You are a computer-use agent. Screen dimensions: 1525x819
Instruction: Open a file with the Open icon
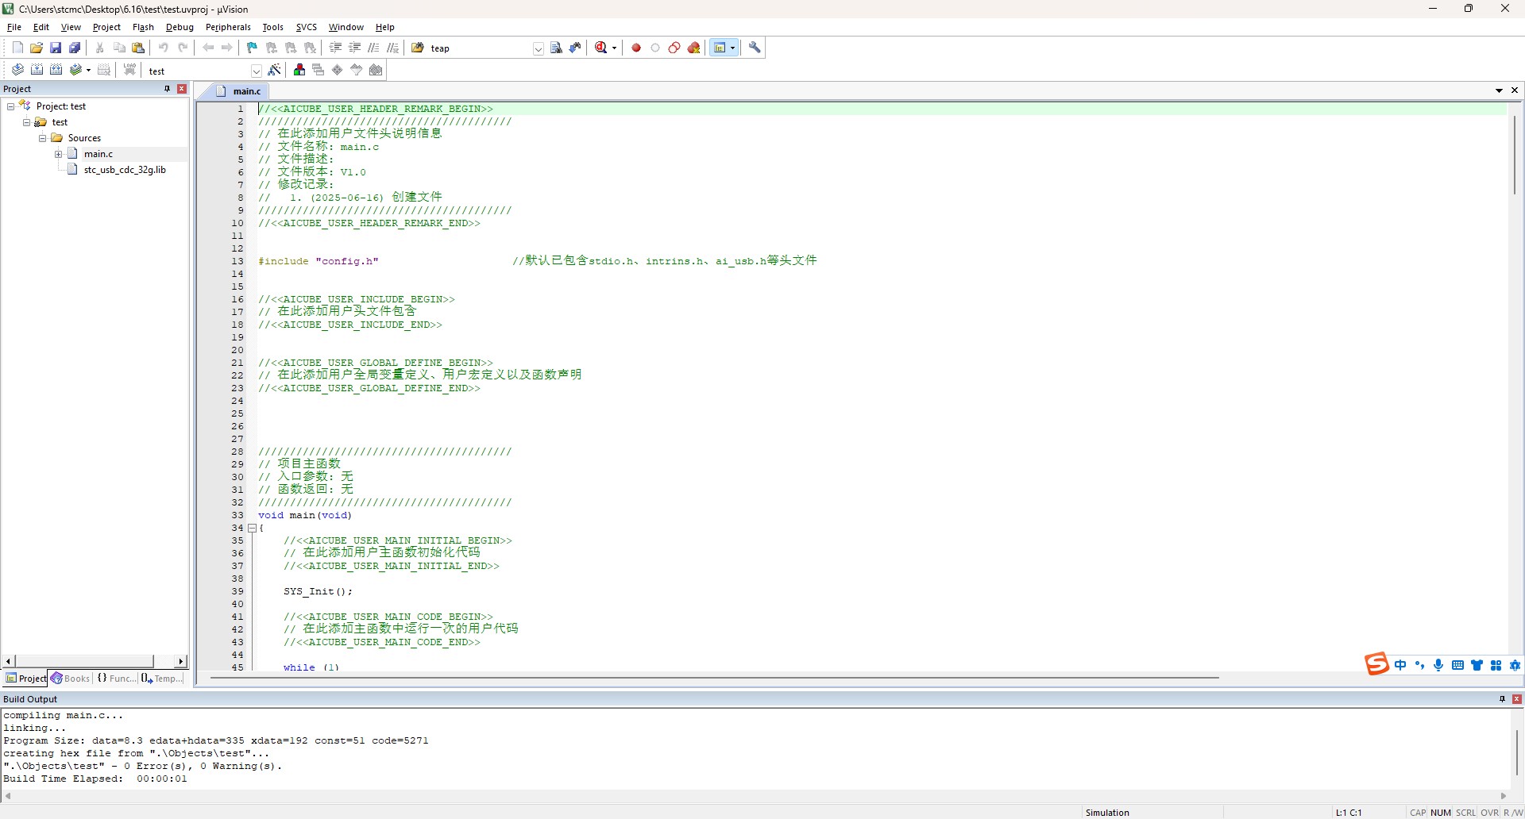point(37,48)
